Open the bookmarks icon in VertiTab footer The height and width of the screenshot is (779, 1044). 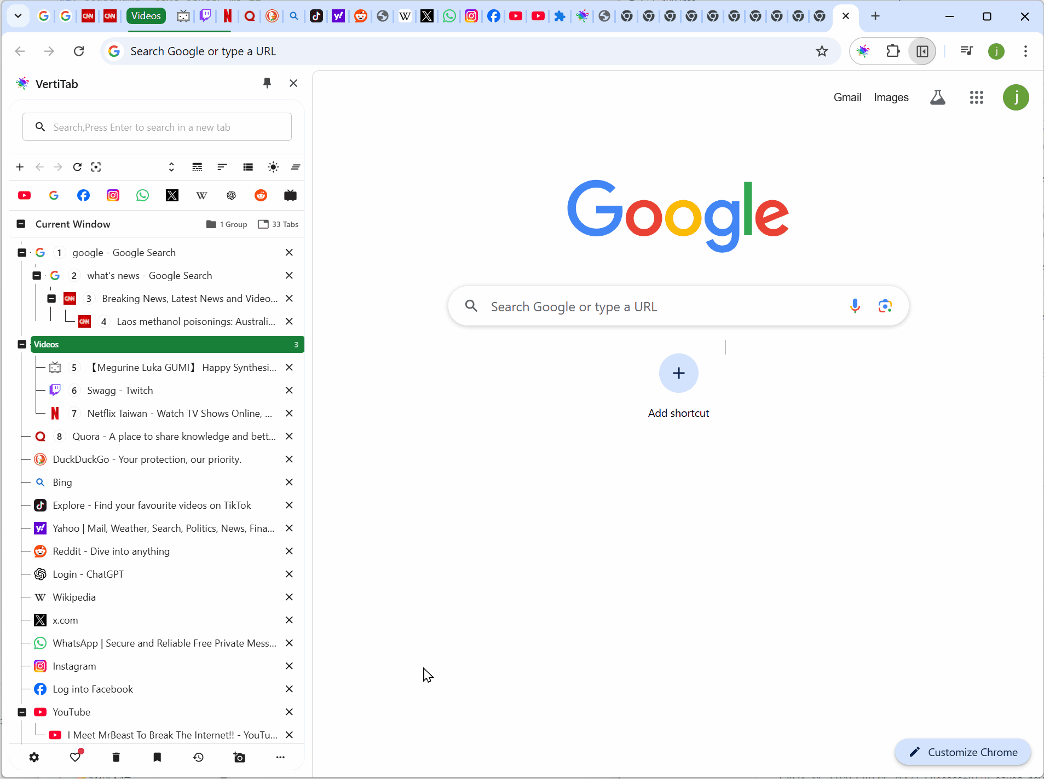pyautogui.click(x=157, y=757)
